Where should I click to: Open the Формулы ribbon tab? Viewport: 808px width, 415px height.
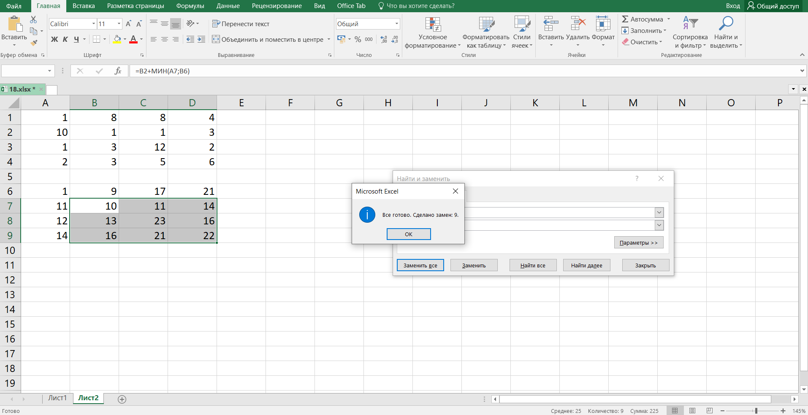click(x=190, y=6)
